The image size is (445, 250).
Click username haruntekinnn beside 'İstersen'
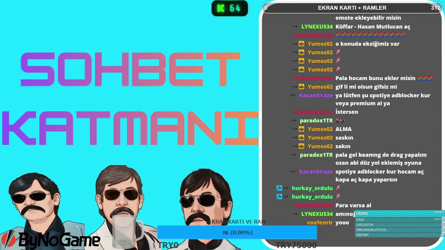click(x=314, y=112)
